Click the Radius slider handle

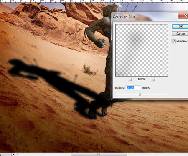(x=140, y=94)
